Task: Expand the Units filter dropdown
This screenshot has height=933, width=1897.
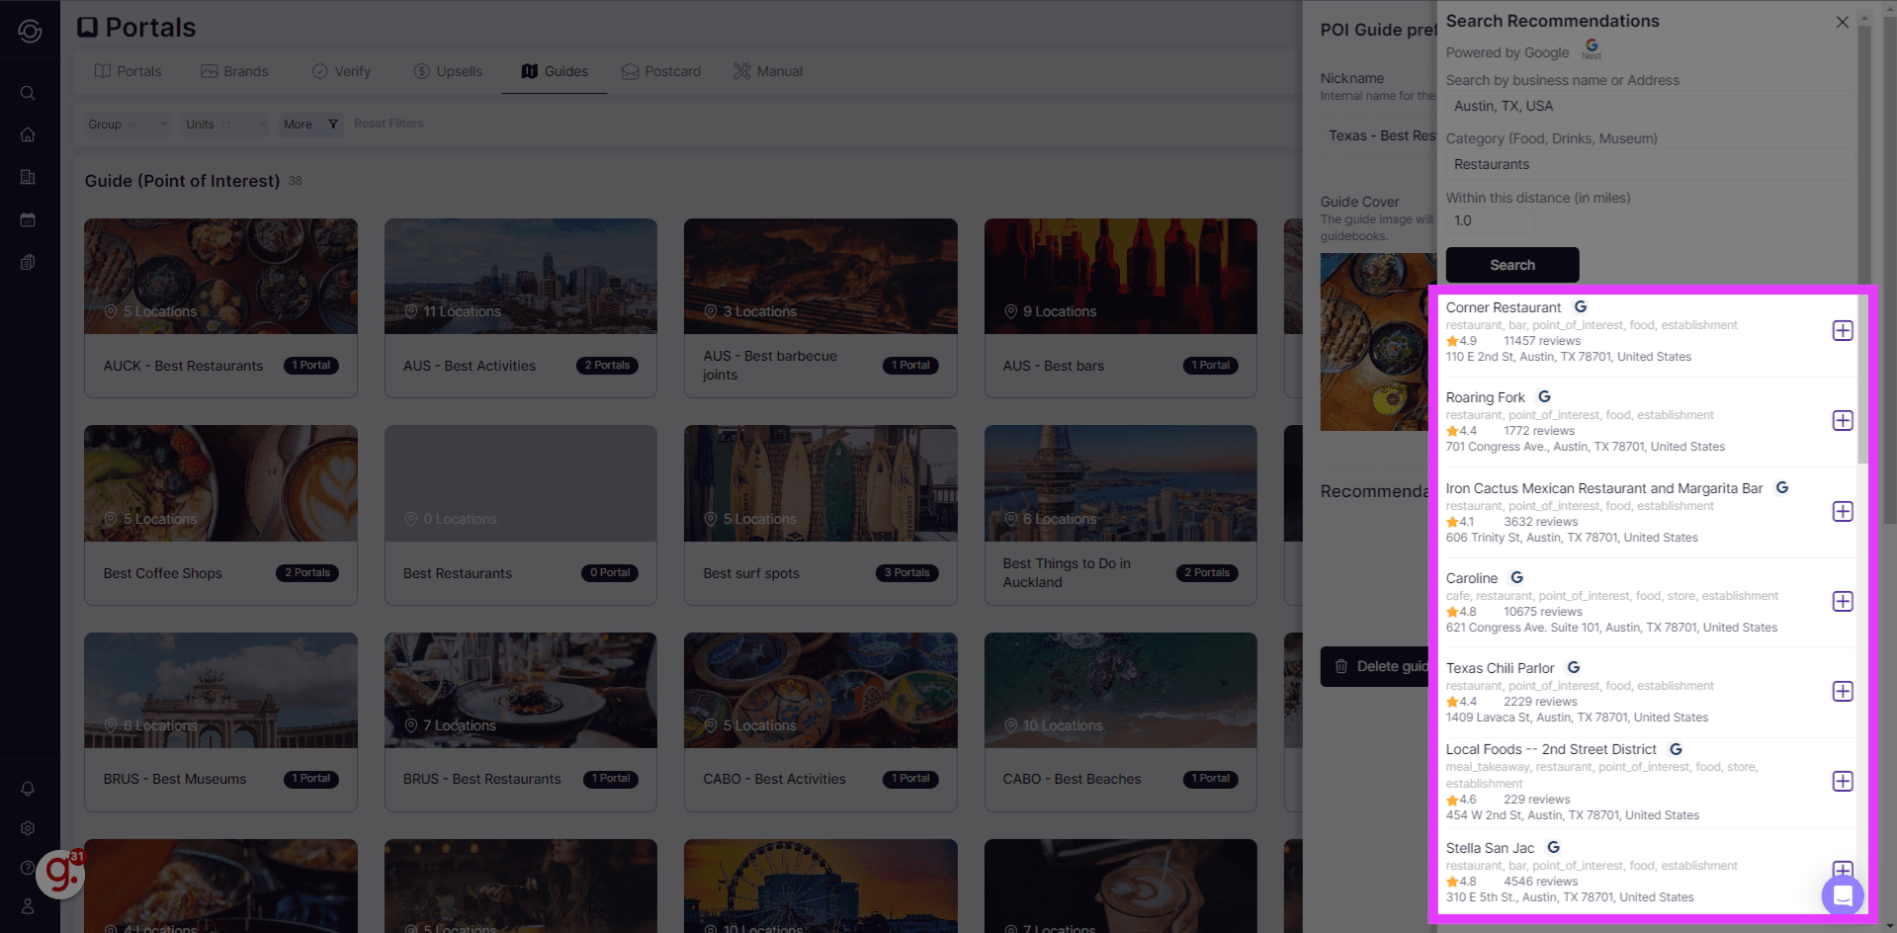Action: [x=223, y=124]
